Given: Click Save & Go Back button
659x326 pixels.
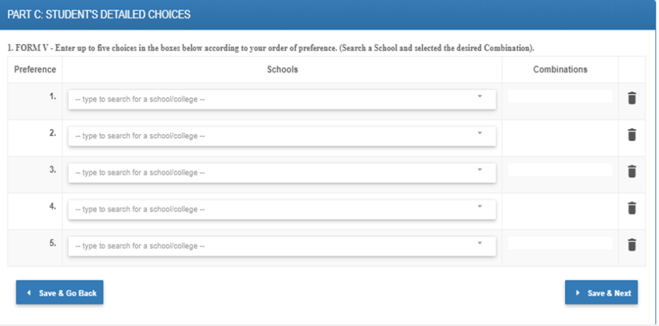Looking at the screenshot, I should coord(60,292).
